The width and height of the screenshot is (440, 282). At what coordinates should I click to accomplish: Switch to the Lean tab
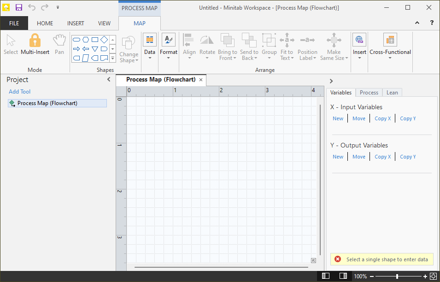392,92
